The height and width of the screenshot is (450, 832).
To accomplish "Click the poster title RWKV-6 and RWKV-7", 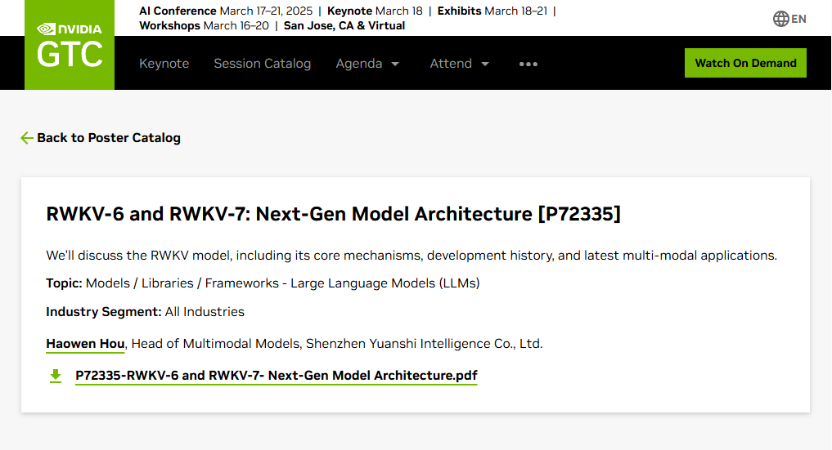I will [x=333, y=214].
